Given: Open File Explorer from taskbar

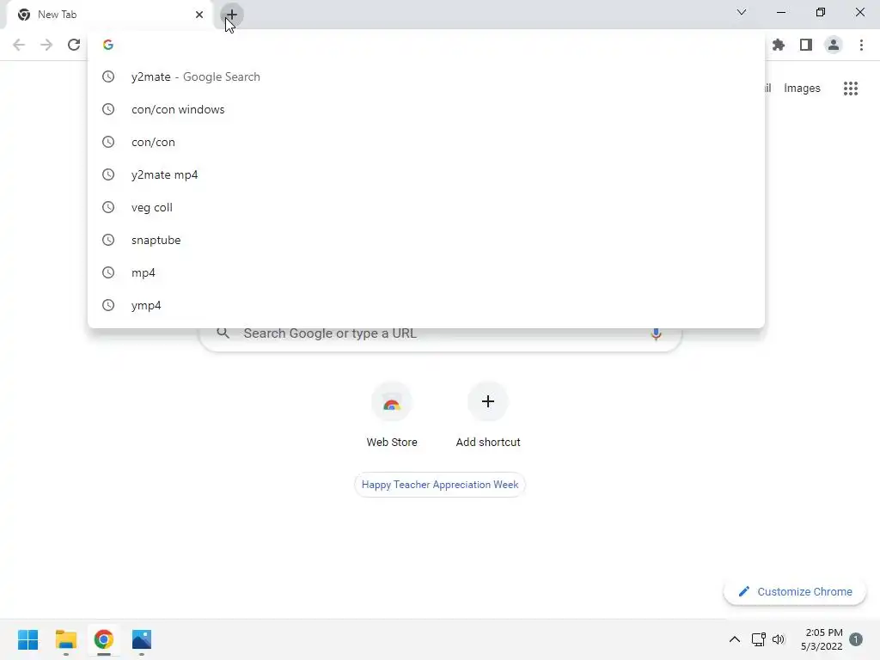Looking at the screenshot, I should click(66, 639).
